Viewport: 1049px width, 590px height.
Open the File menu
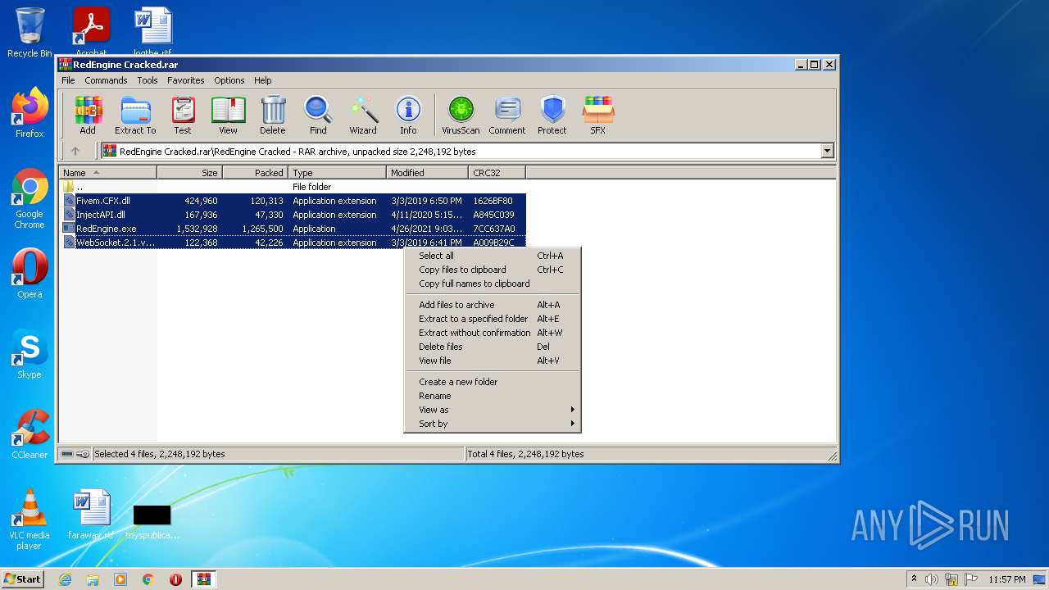(x=68, y=80)
